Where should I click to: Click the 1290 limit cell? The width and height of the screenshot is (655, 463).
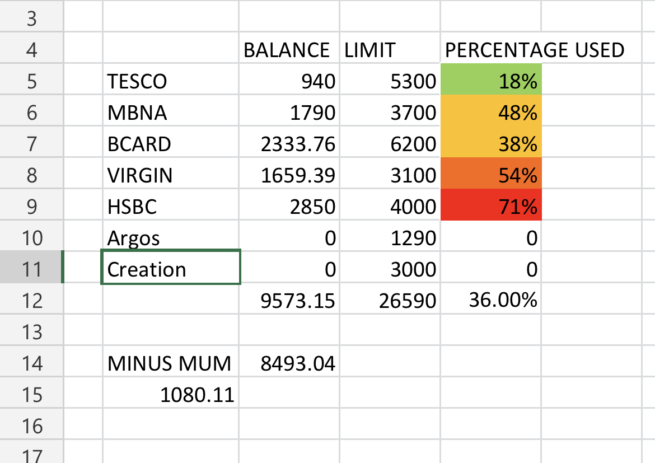click(x=390, y=236)
